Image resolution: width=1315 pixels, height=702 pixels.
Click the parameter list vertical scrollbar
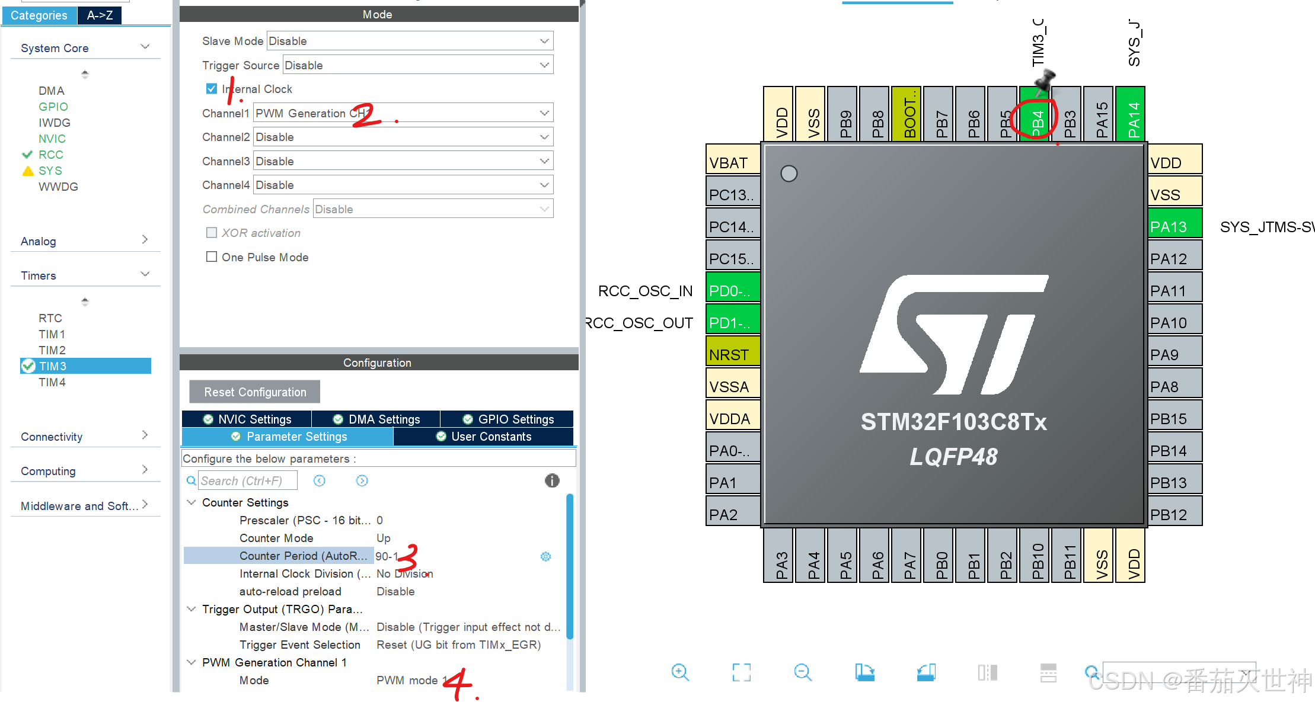point(570,566)
